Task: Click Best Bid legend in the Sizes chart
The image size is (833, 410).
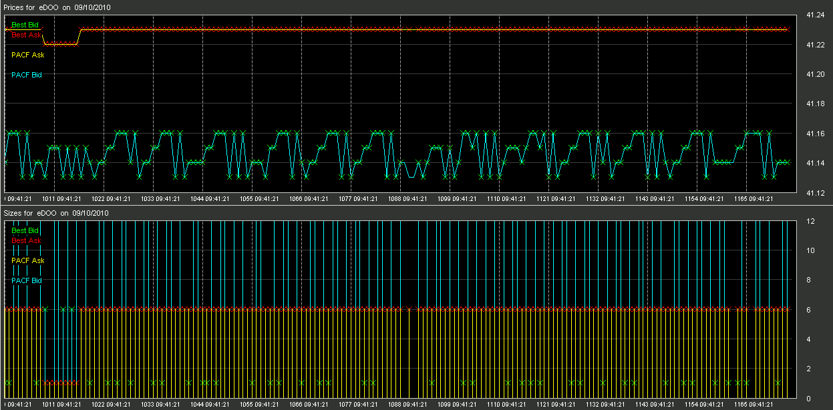Action: pos(25,230)
